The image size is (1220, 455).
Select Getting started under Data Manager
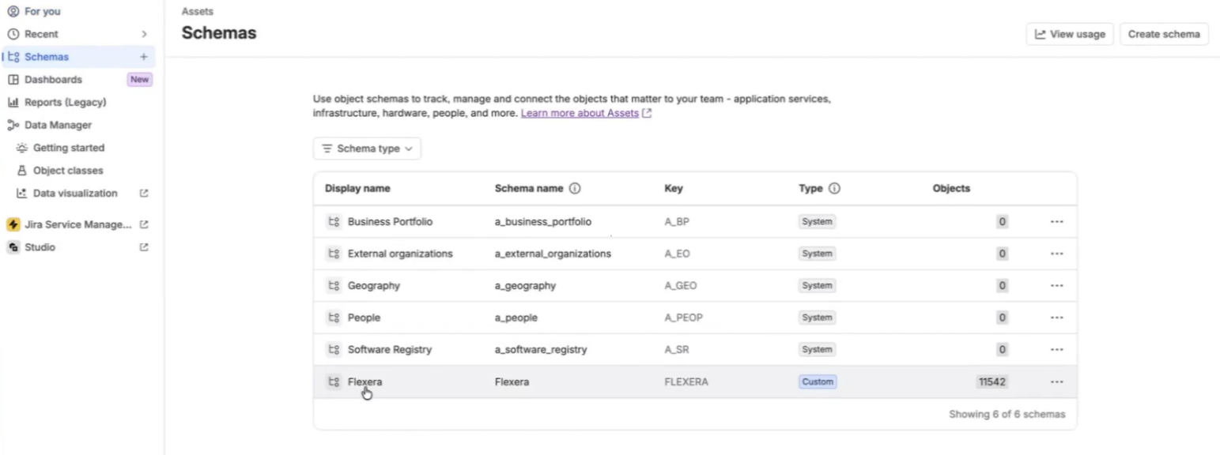(69, 148)
